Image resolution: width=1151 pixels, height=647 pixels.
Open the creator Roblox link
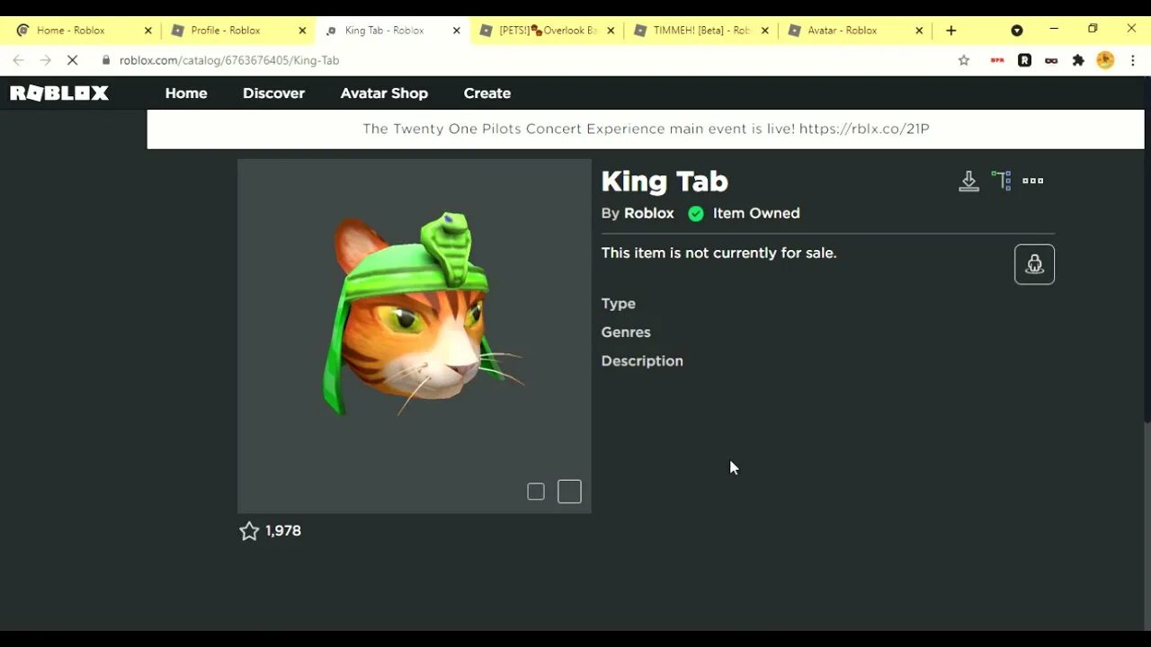(x=649, y=213)
